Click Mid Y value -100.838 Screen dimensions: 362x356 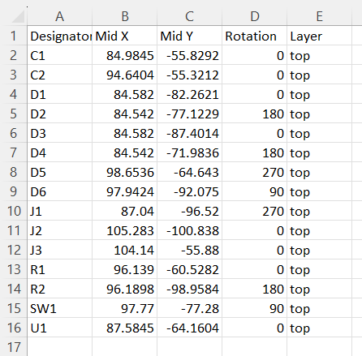190,230
